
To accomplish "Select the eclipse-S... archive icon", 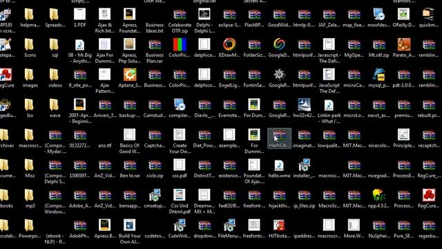I will [x=229, y=14].
